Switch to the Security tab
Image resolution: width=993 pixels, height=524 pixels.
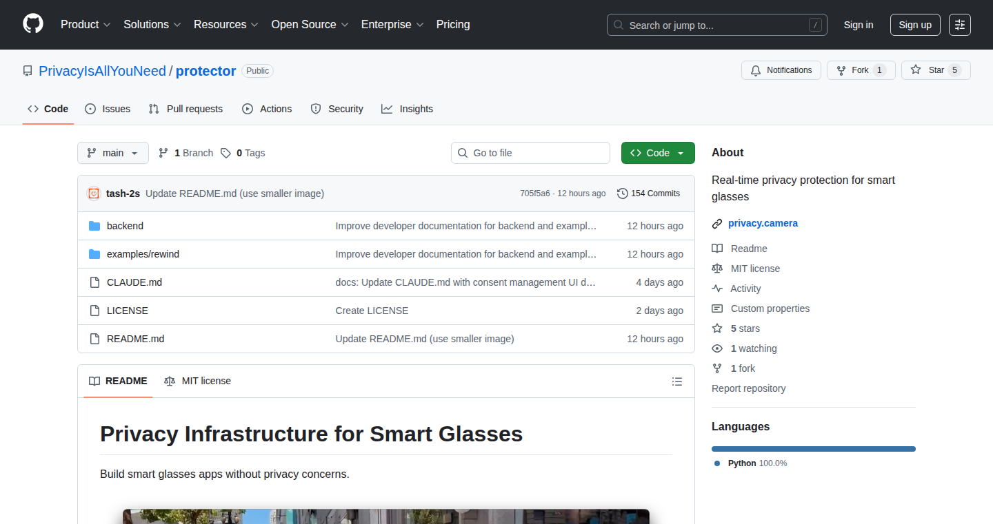337,109
